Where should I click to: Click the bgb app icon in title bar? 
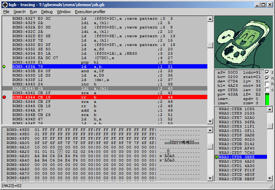click(5, 5)
